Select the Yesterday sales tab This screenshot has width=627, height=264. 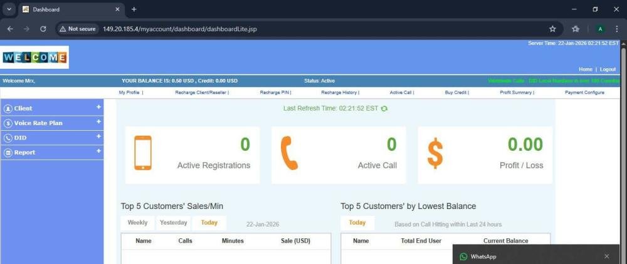(173, 223)
